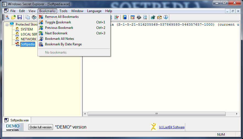243x139 pixels.
Task: Click the Protected Storage computer icon
Action: pos(12,24)
